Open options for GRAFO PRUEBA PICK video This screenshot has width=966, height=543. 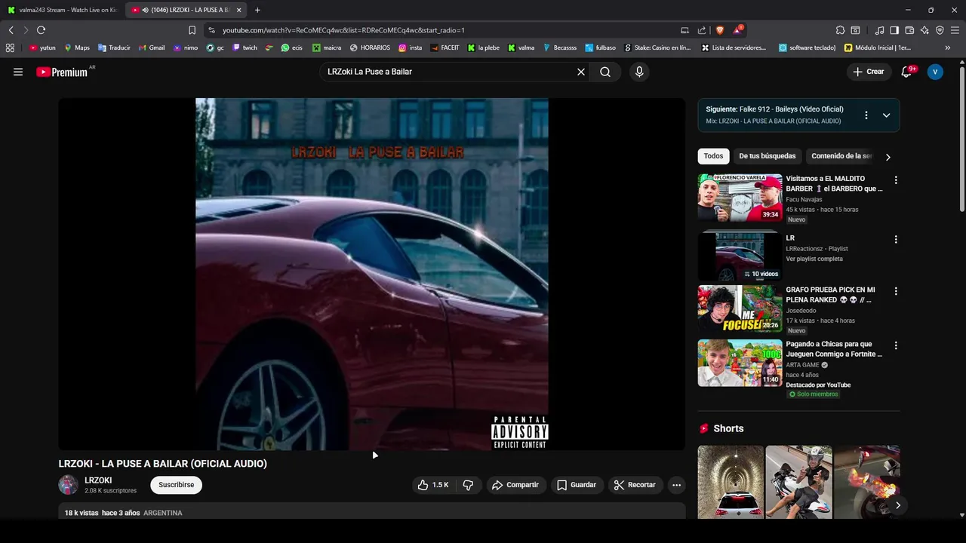(896, 291)
